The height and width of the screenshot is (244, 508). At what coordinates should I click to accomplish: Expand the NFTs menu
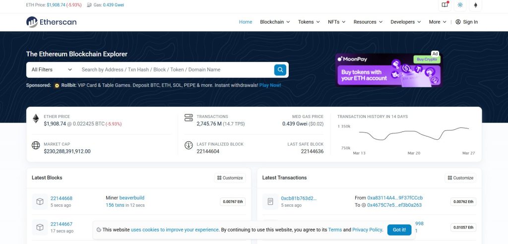tap(337, 22)
